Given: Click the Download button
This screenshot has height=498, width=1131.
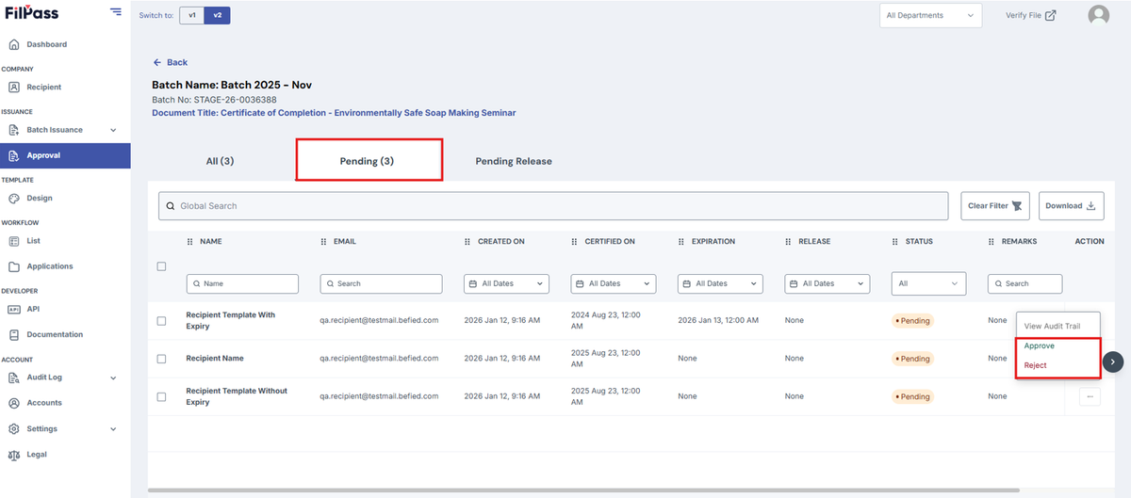Looking at the screenshot, I should tap(1071, 206).
